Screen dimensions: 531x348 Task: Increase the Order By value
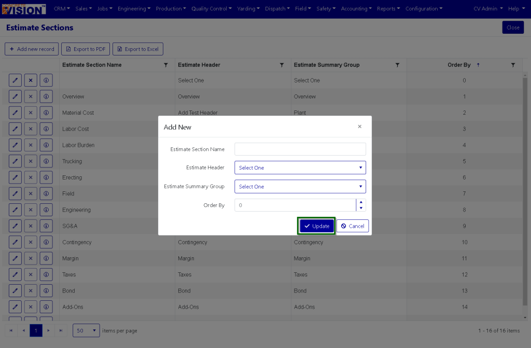361,202
